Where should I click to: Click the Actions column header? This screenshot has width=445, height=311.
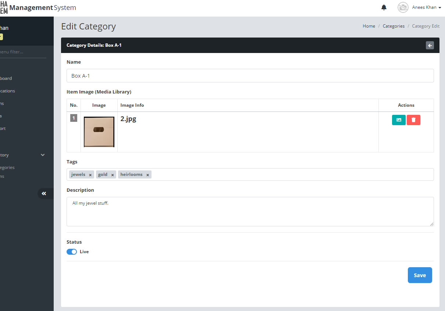(406, 105)
